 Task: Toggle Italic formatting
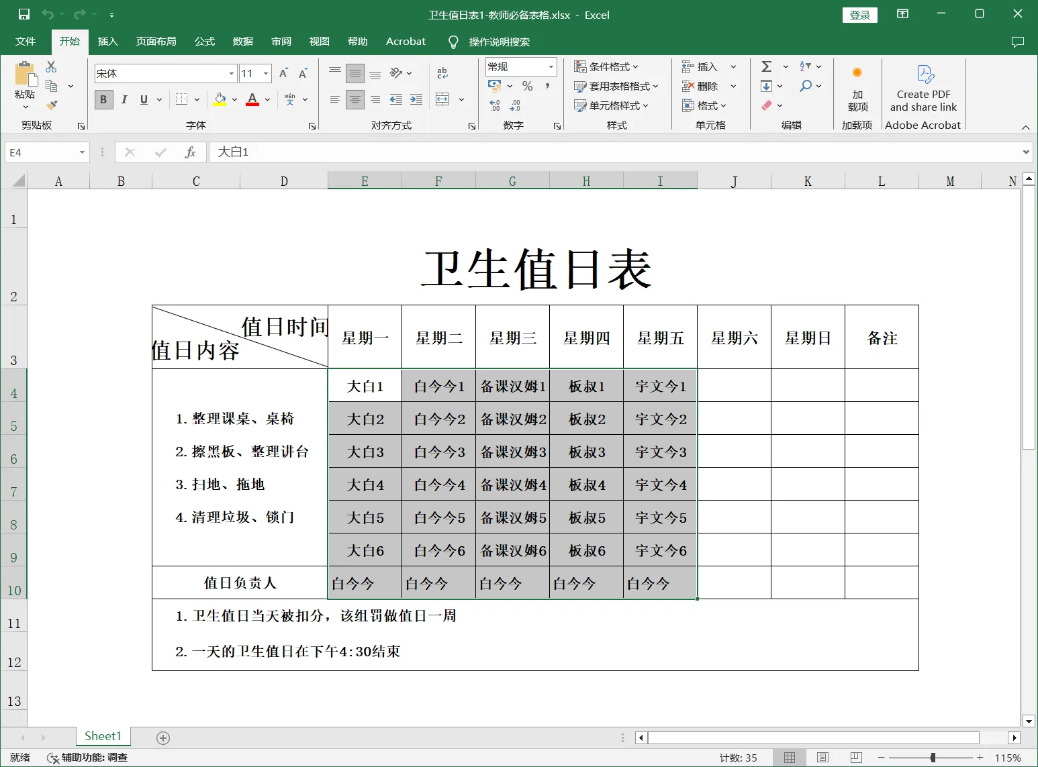click(124, 99)
